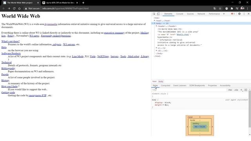The image size is (251, 141).
Task: Click the Styles pane vertical scrollbar
Action: pos(249,109)
